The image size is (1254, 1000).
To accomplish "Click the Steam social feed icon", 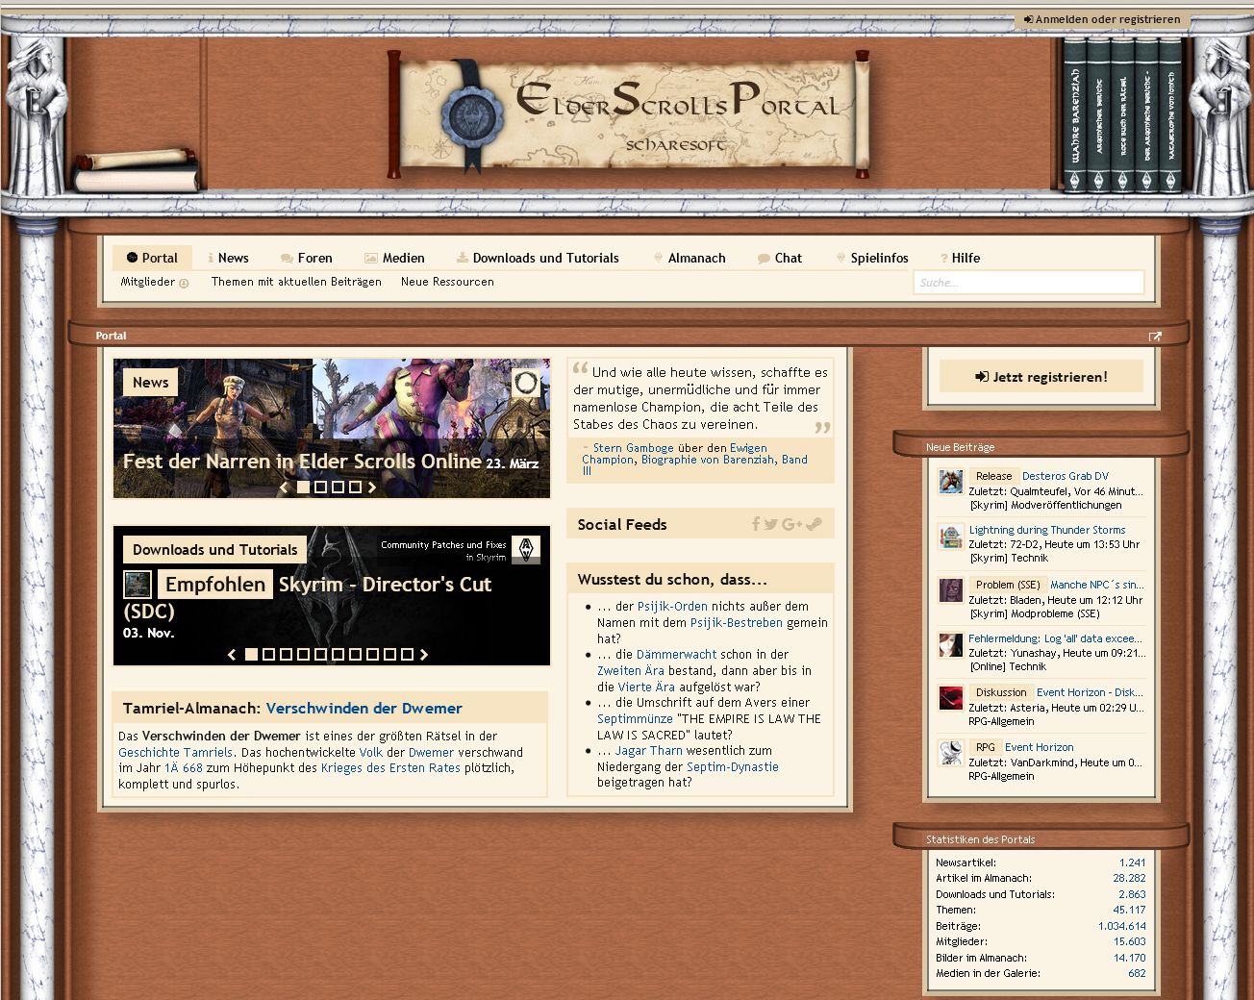I will pos(814,524).
